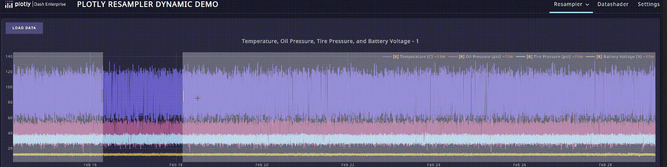
Task: Click the Feb 24 x-axis label
Action: (434, 165)
